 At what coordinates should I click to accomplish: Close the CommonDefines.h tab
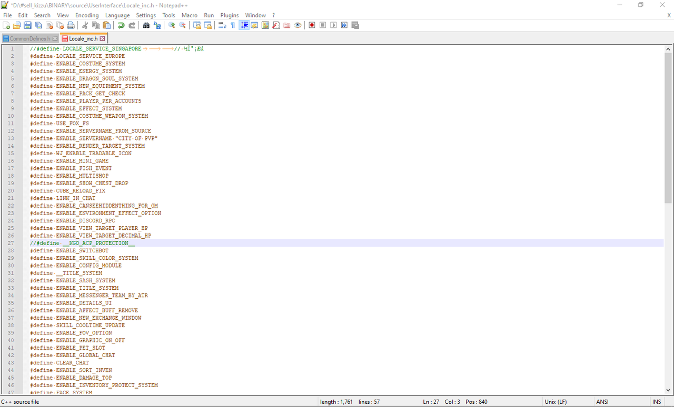pos(55,38)
